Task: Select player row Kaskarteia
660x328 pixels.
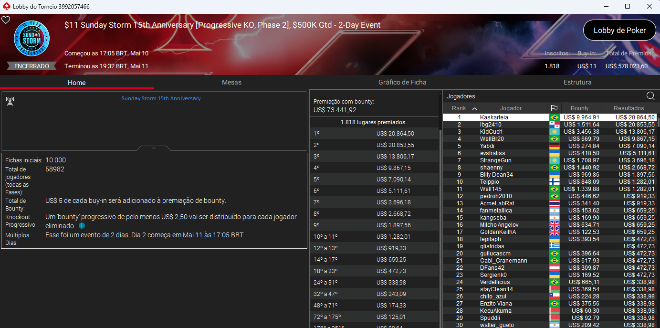Action: [550, 117]
